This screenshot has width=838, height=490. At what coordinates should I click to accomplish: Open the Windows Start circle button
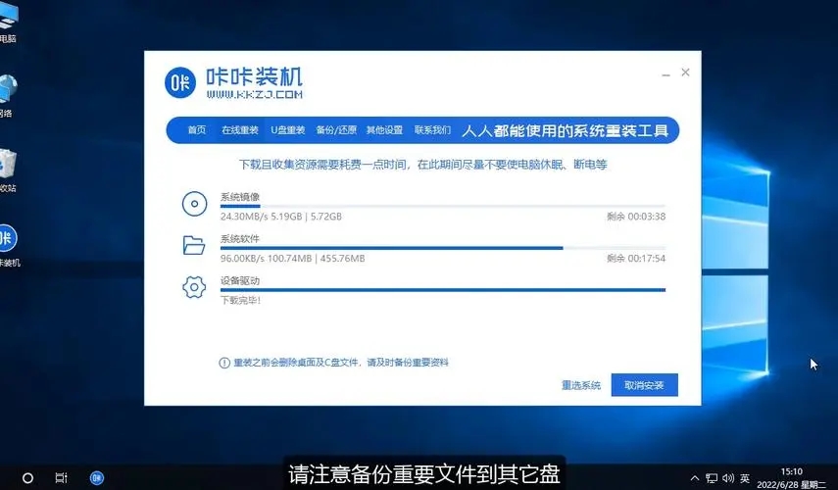(x=27, y=477)
